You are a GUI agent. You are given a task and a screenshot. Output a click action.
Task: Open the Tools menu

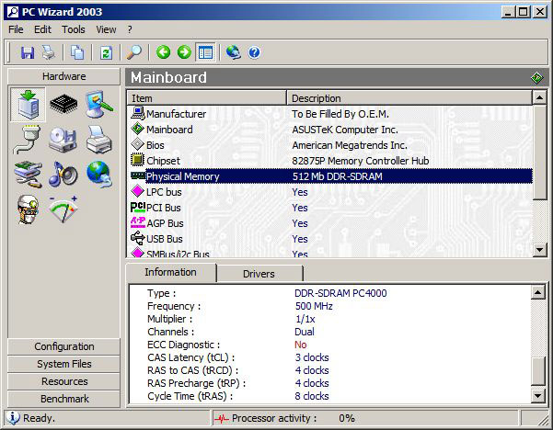click(x=74, y=29)
